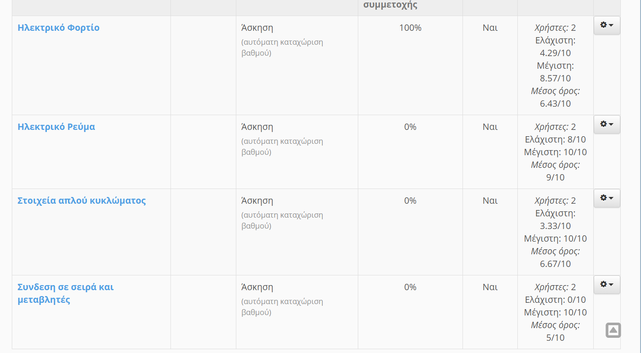Click Ναι value in Στοιχεία απλού κυκλώματος row

coord(490,201)
